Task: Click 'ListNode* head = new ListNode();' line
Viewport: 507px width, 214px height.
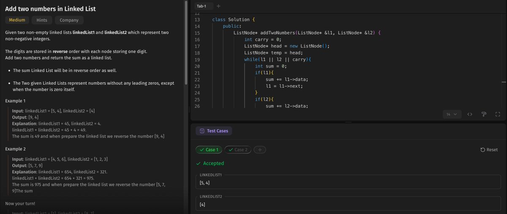Action: pyautogui.click(x=287, y=46)
